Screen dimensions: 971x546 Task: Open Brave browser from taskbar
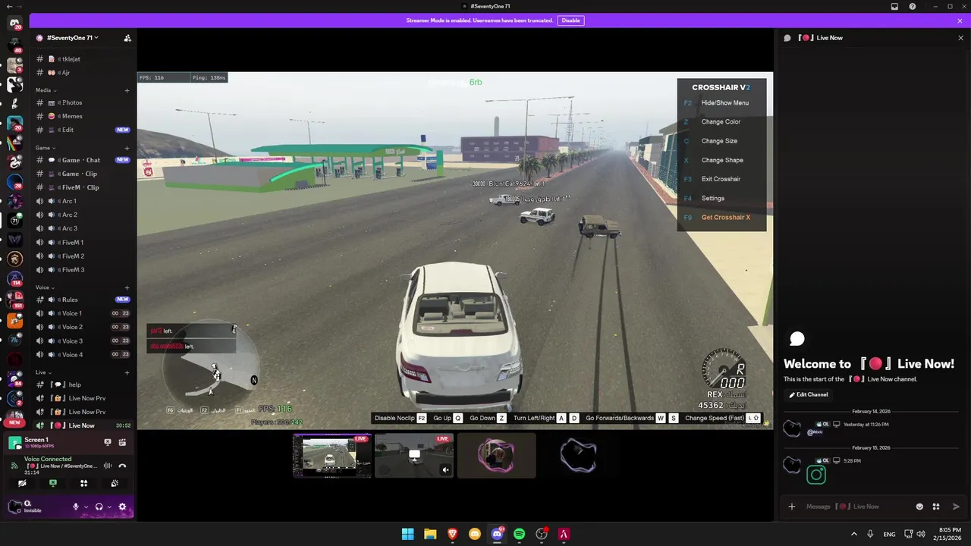452,534
